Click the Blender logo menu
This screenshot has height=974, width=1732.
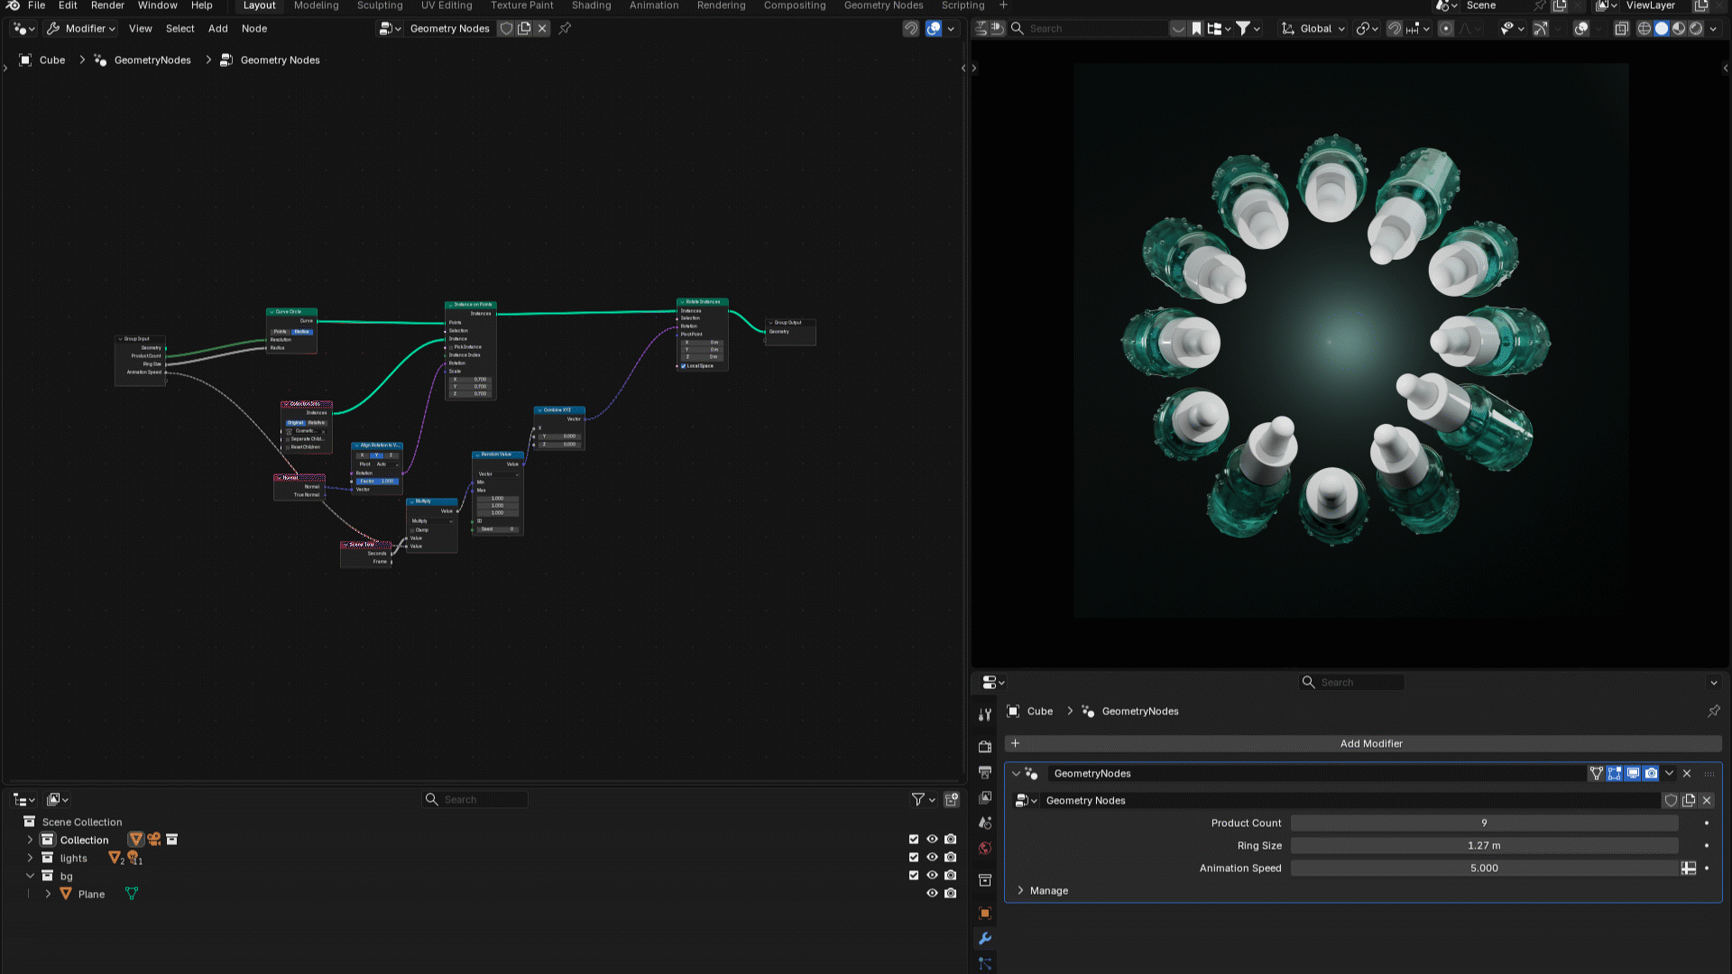pos(13,5)
